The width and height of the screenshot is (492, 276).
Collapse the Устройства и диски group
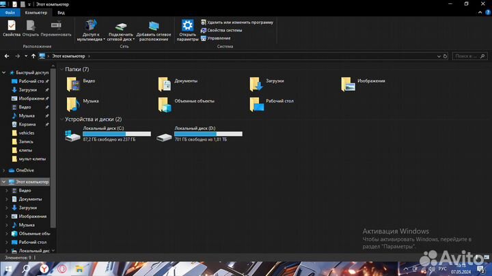tap(62, 120)
